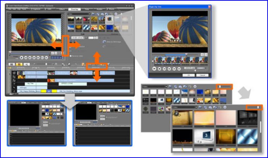Select the night city skyline thumbnail in enlarged library
The width and height of the screenshot is (268, 158).
coord(183,137)
